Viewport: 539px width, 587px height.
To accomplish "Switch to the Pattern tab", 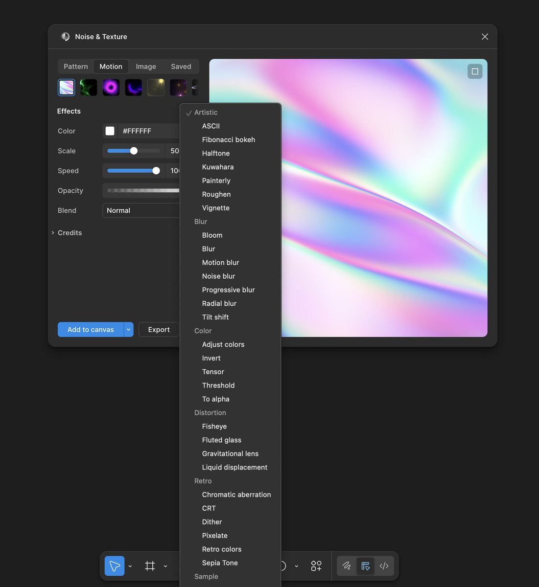I will [x=75, y=66].
